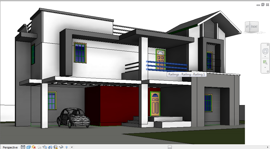Open the Full Navigation Wheel
Viewport: 270px width, 149px height.
click(265, 51)
